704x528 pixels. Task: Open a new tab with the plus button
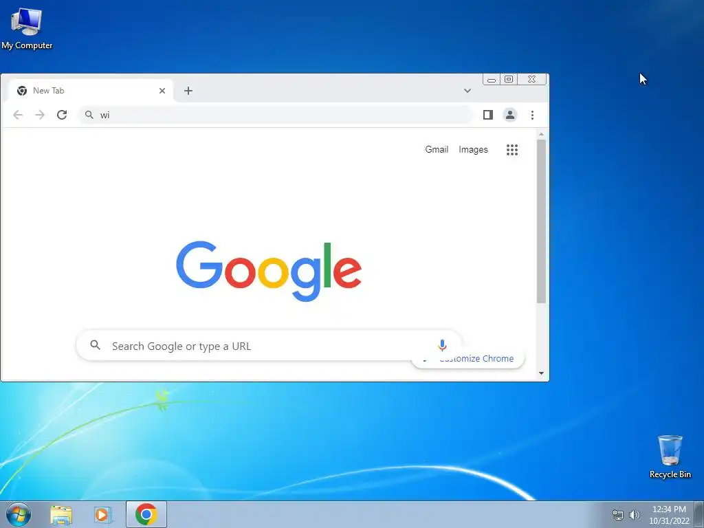[x=188, y=91]
